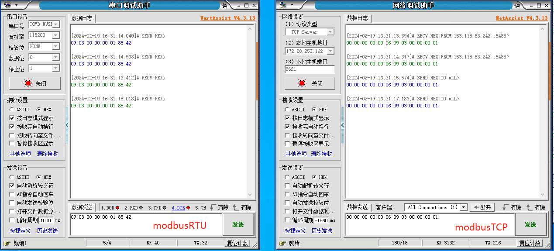Screen dimensions: 554x251
Task: Uncheck 按日志模式显示 in the serial assistant
Action: [x=13, y=118]
